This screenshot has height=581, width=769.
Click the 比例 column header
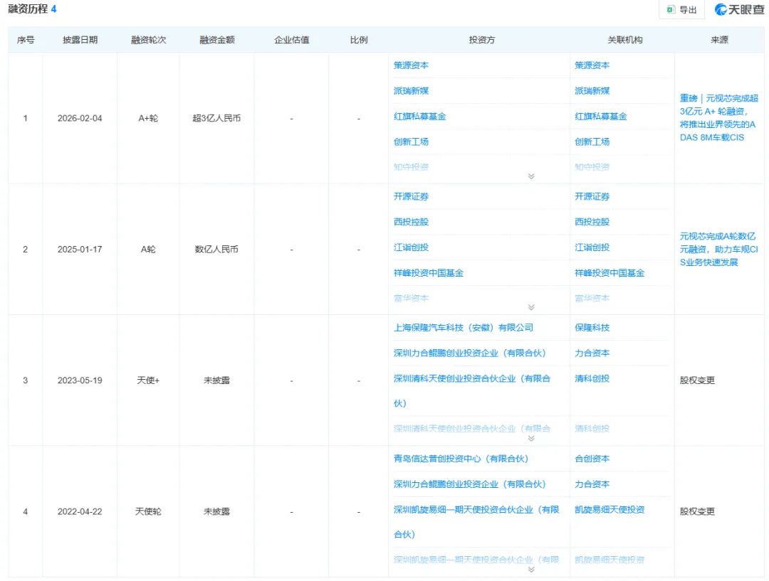pyautogui.click(x=358, y=40)
